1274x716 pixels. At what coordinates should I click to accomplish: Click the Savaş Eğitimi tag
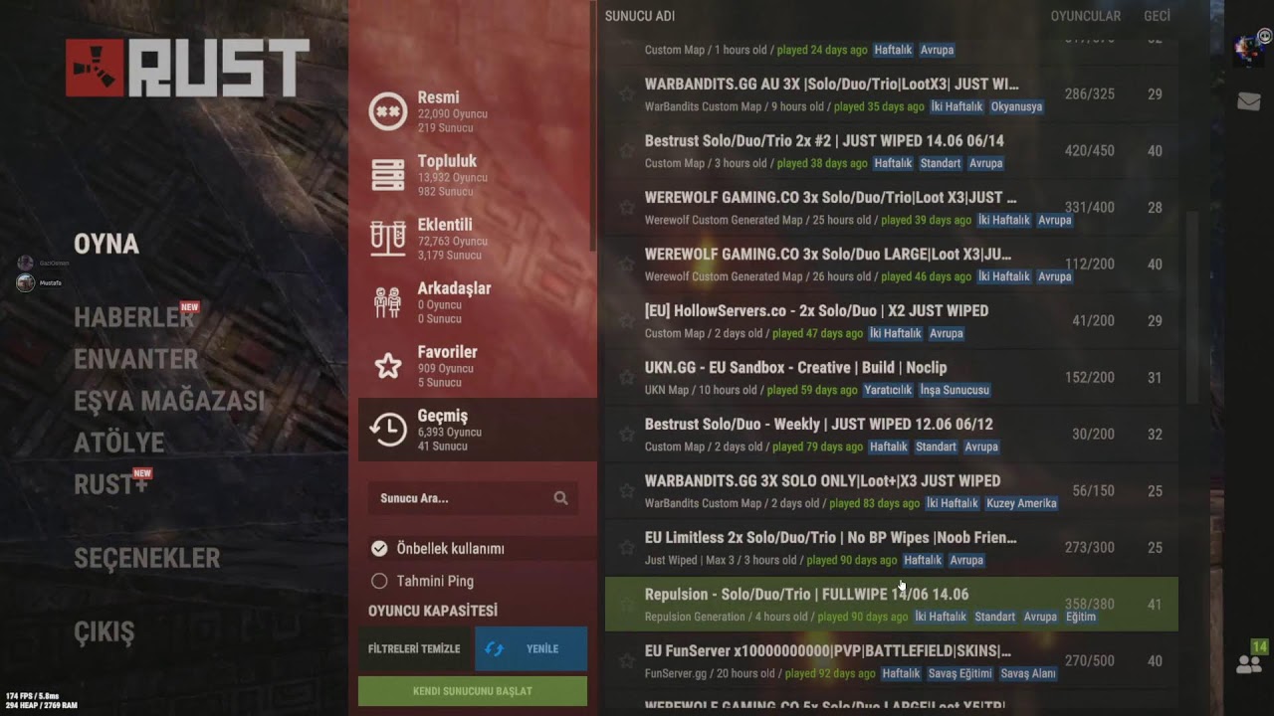(x=960, y=673)
